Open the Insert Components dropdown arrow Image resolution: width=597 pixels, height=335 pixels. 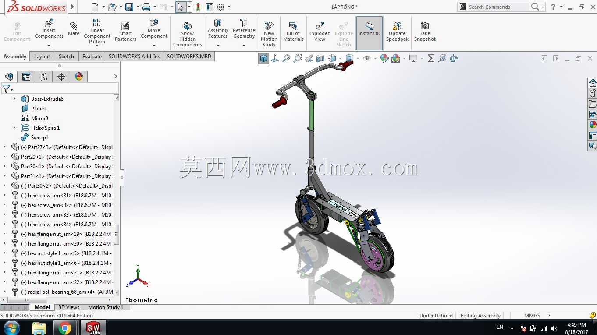(49, 46)
